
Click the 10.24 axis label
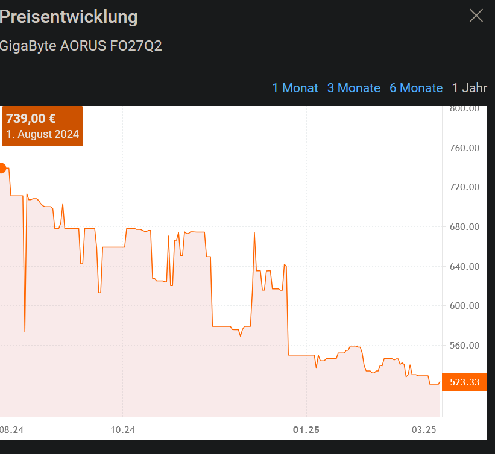click(124, 430)
